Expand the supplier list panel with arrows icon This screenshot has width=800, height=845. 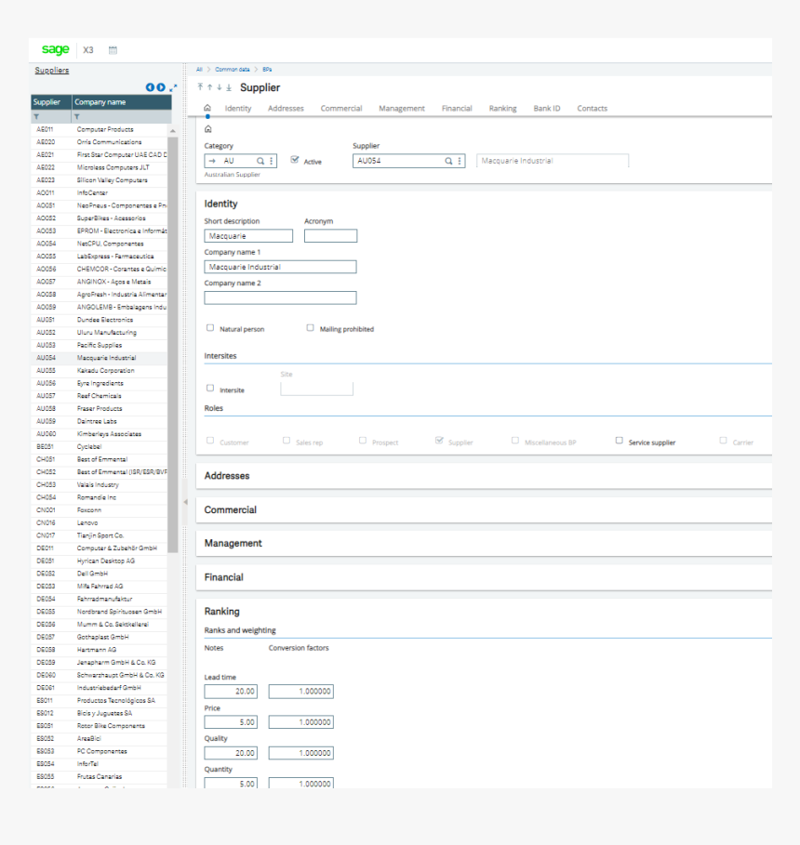(173, 87)
